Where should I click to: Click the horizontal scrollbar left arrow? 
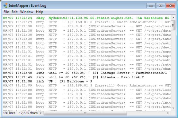[x=41, y=113]
